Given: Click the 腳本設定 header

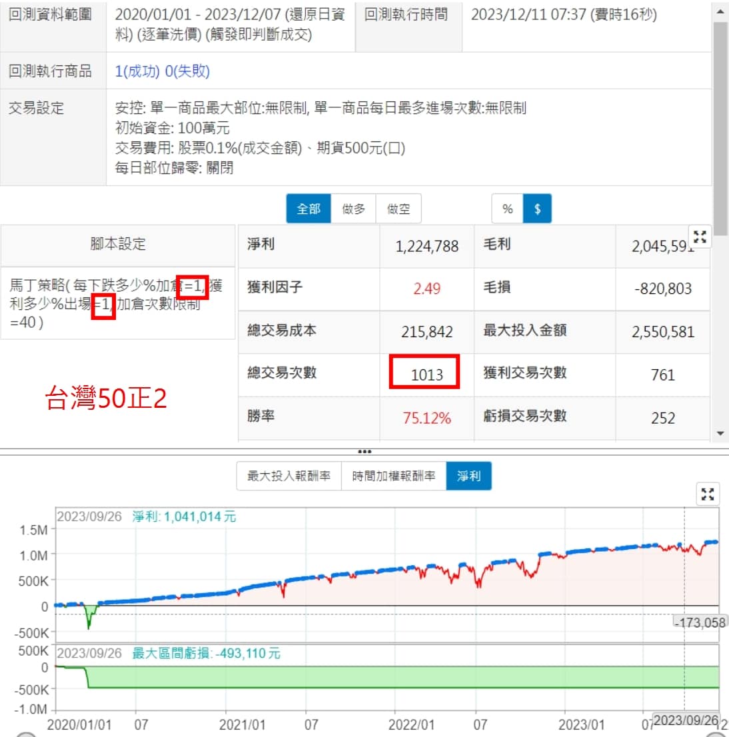Looking at the screenshot, I should [118, 244].
